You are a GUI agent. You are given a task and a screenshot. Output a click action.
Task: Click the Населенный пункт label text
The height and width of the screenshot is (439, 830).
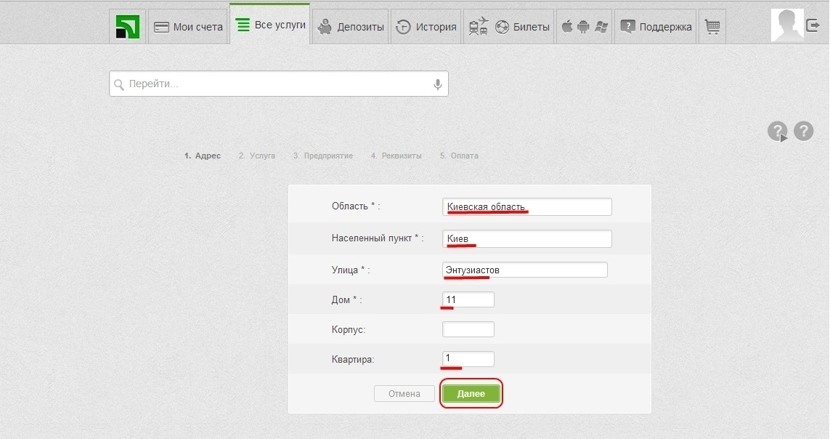tap(378, 238)
